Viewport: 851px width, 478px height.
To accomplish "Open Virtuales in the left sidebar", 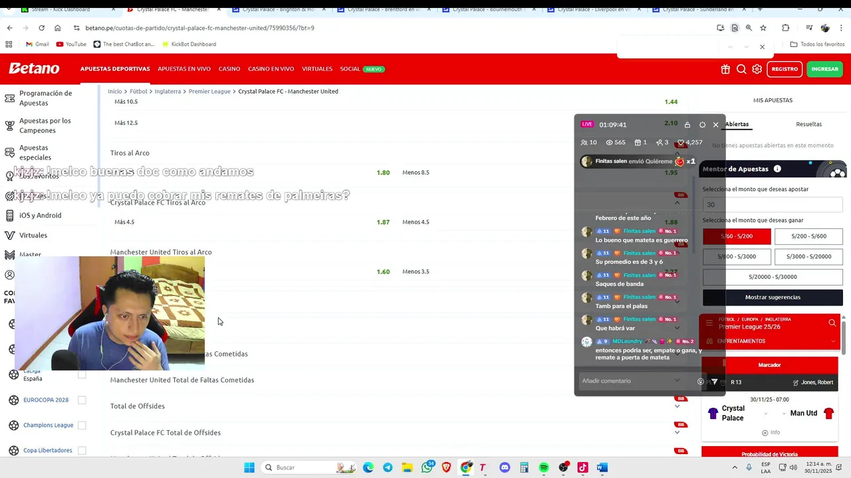I will (33, 235).
